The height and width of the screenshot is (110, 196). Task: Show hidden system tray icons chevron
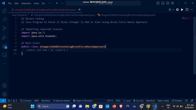[162, 106]
